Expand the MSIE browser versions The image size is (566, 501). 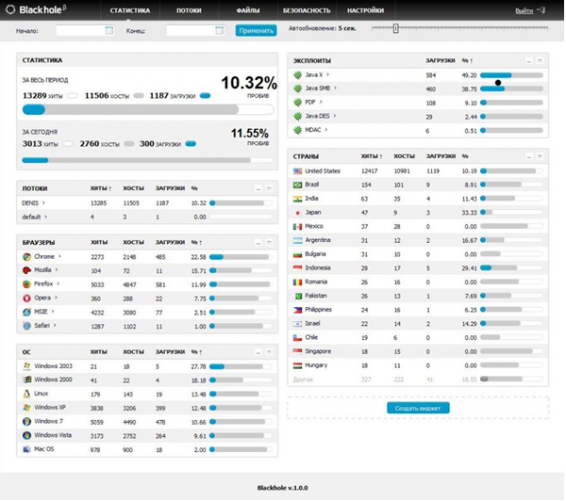[53, 312]
